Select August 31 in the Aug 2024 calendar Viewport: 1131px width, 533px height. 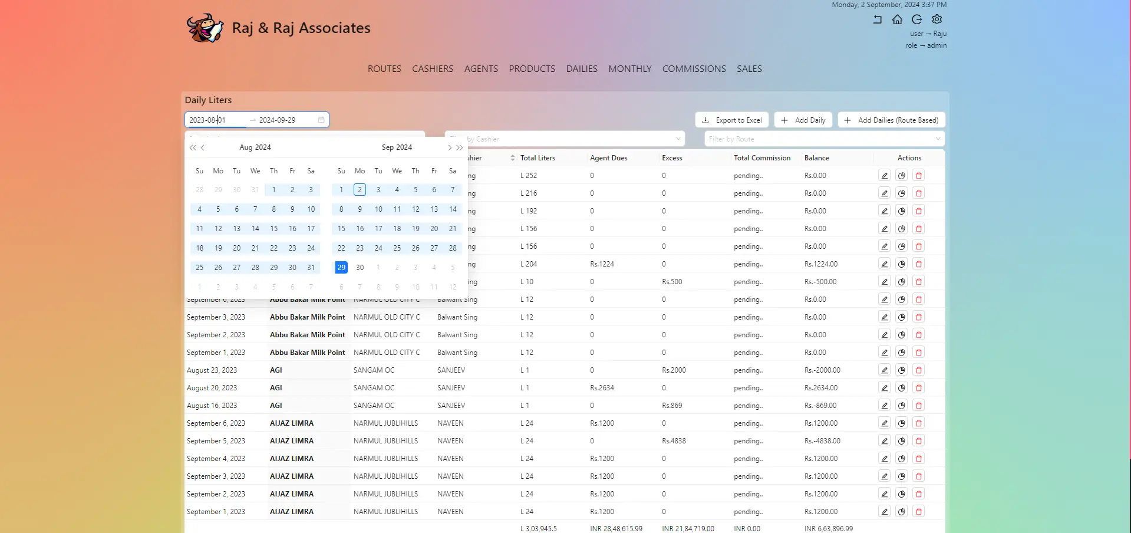(311, 268)
